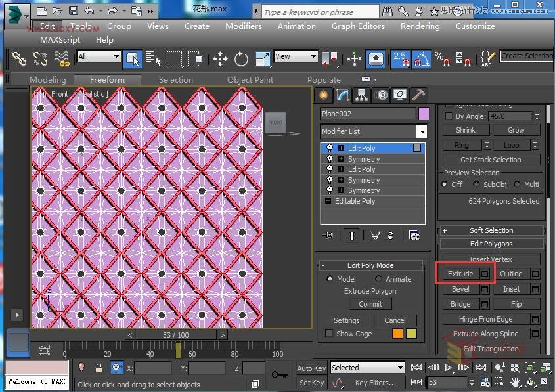The image size is (555, 392).
Task: Click the Select Object arrow tool
Action: point(133,59)
